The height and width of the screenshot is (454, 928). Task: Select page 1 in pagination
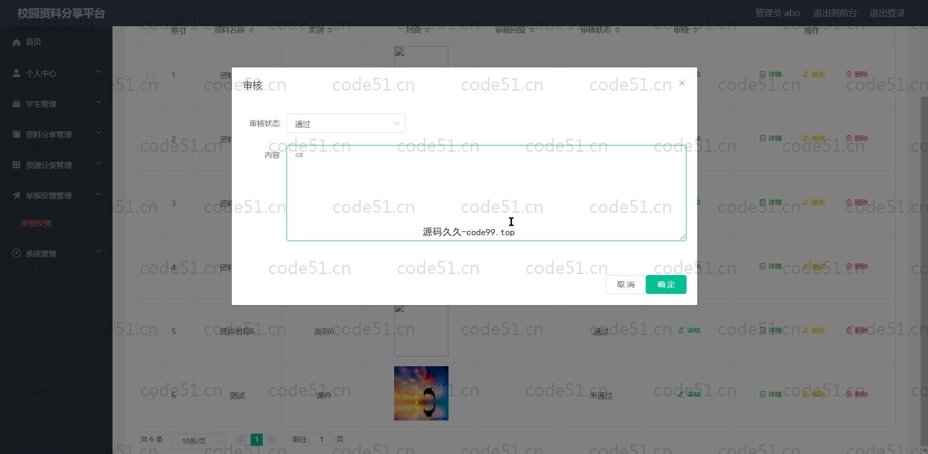point(256,439)
